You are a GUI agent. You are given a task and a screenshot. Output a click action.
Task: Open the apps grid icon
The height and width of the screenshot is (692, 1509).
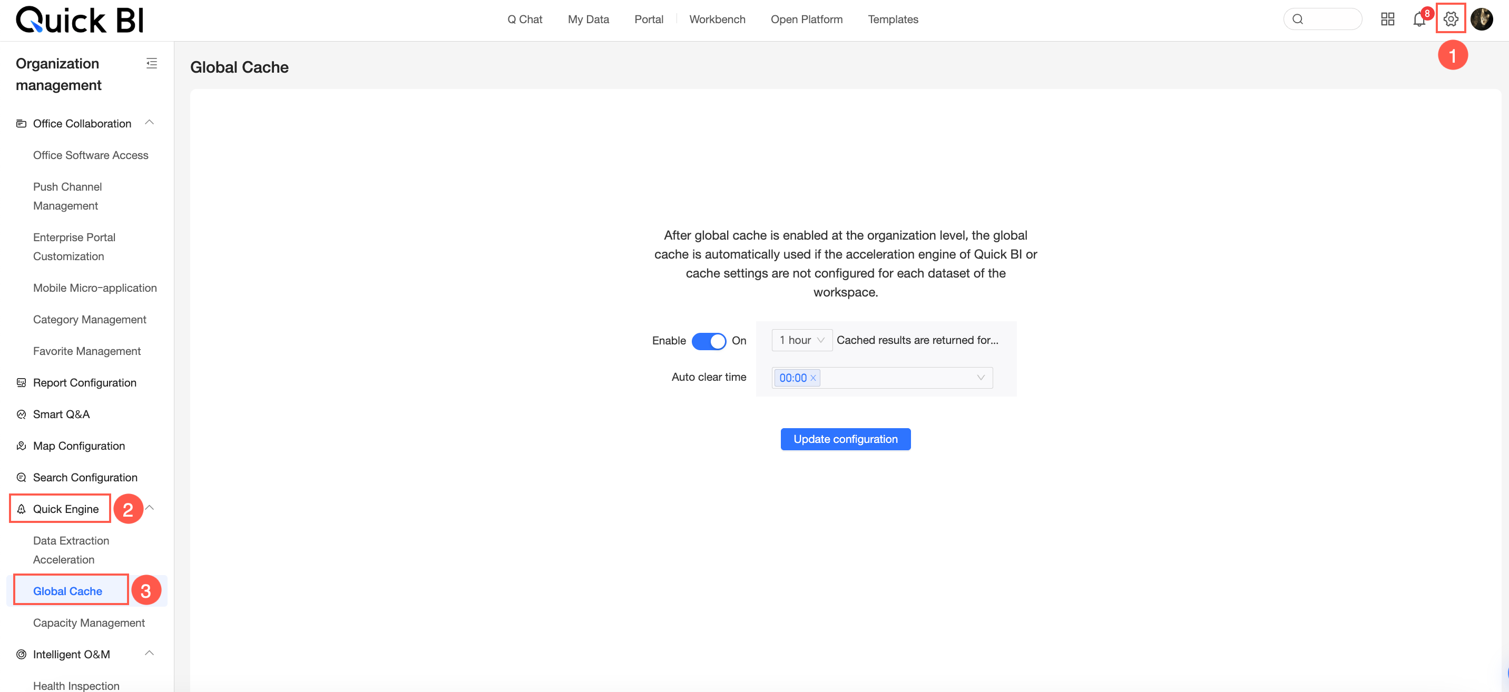(x=1387, y=19)
